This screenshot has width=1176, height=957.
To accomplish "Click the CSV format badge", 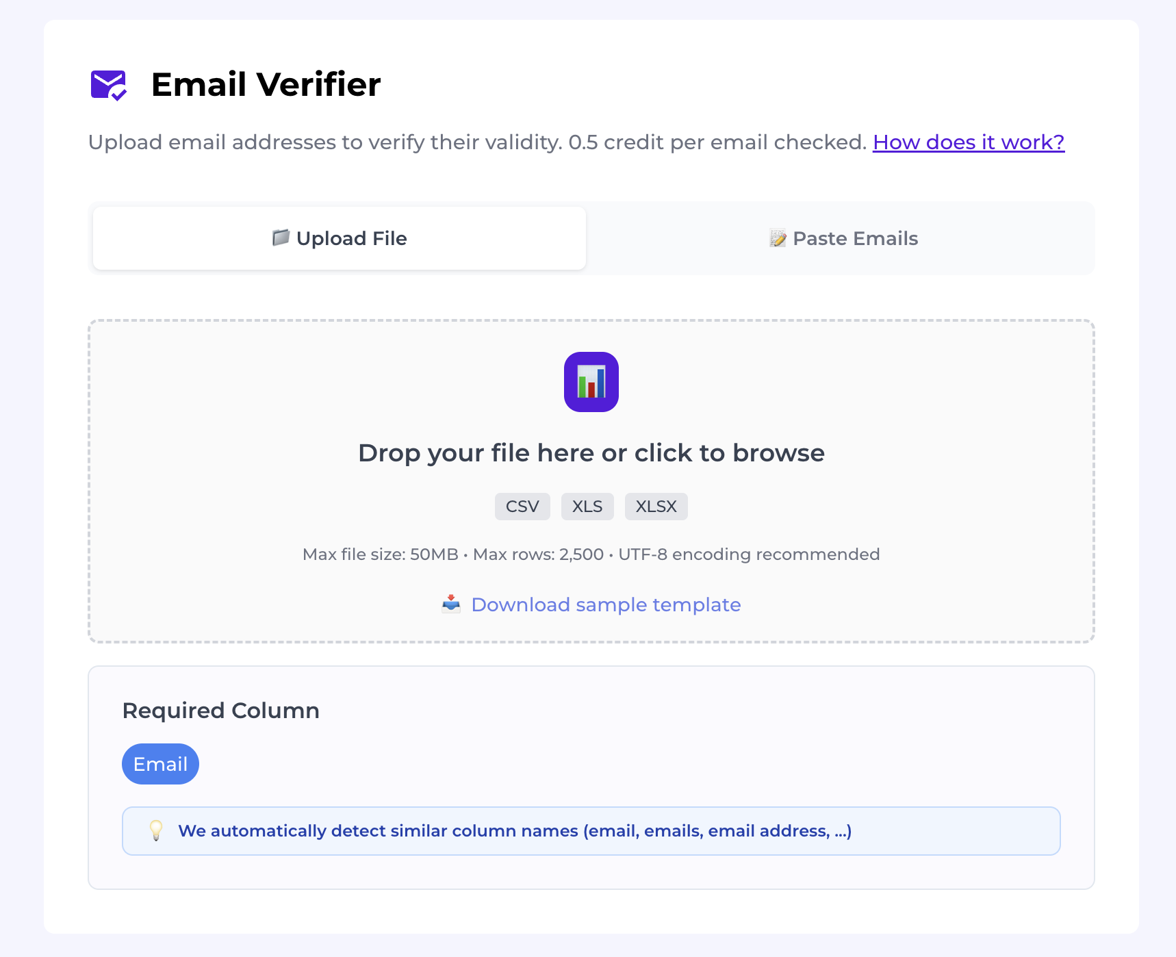I will pos(522,507).
